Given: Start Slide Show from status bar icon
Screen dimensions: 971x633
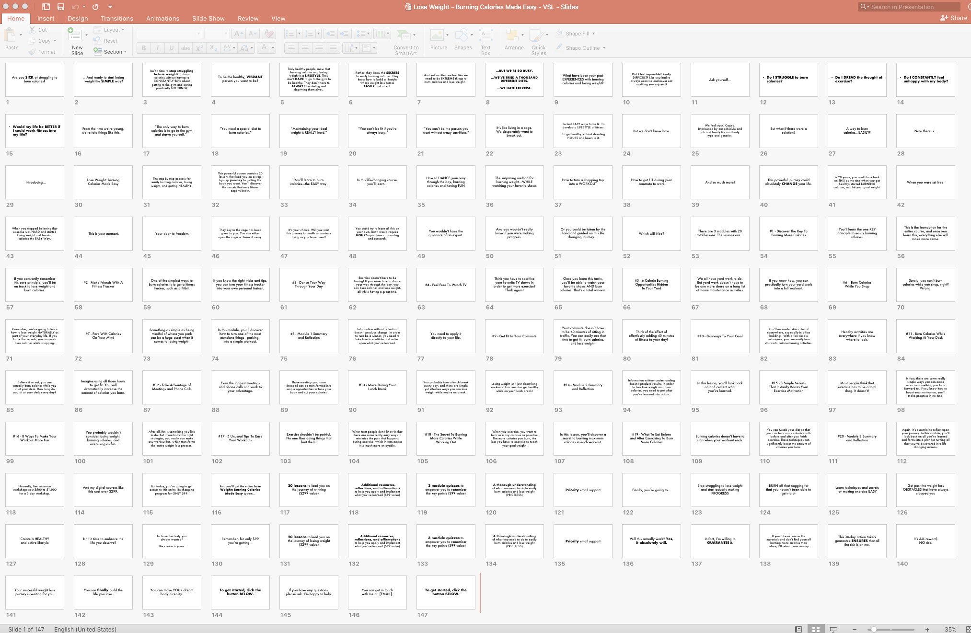Looking at the screenshot, I should 833,629.
